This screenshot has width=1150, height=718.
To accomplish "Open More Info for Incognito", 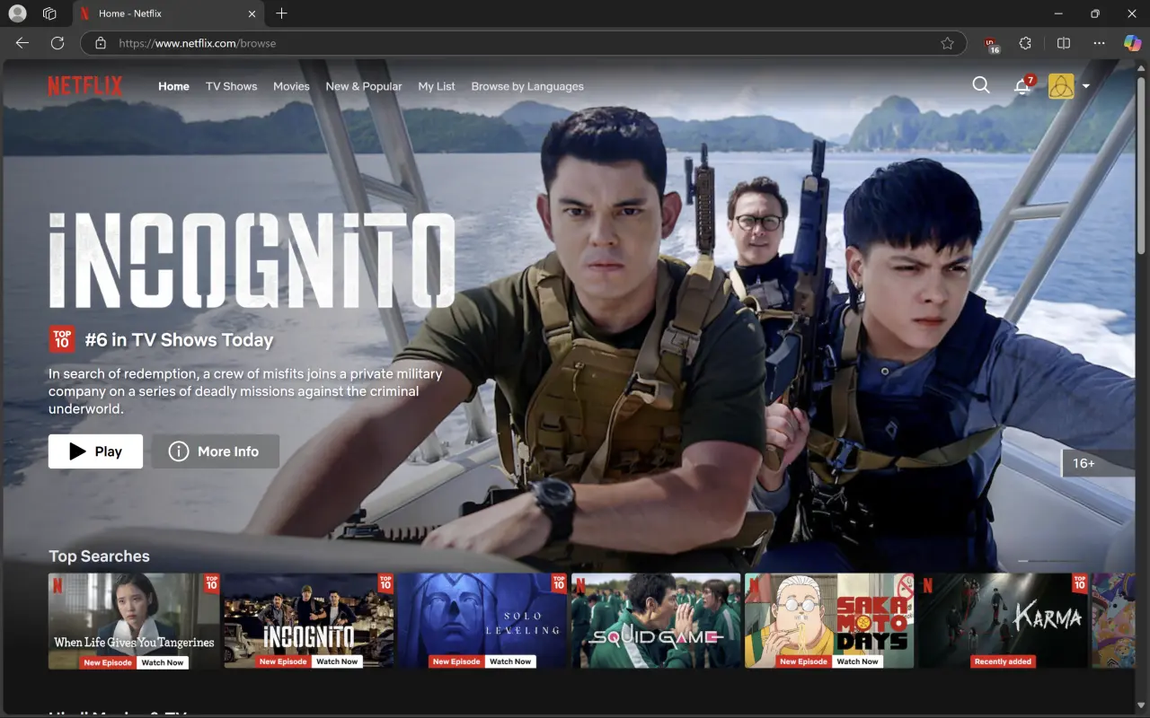I will [x=216, y=451].
